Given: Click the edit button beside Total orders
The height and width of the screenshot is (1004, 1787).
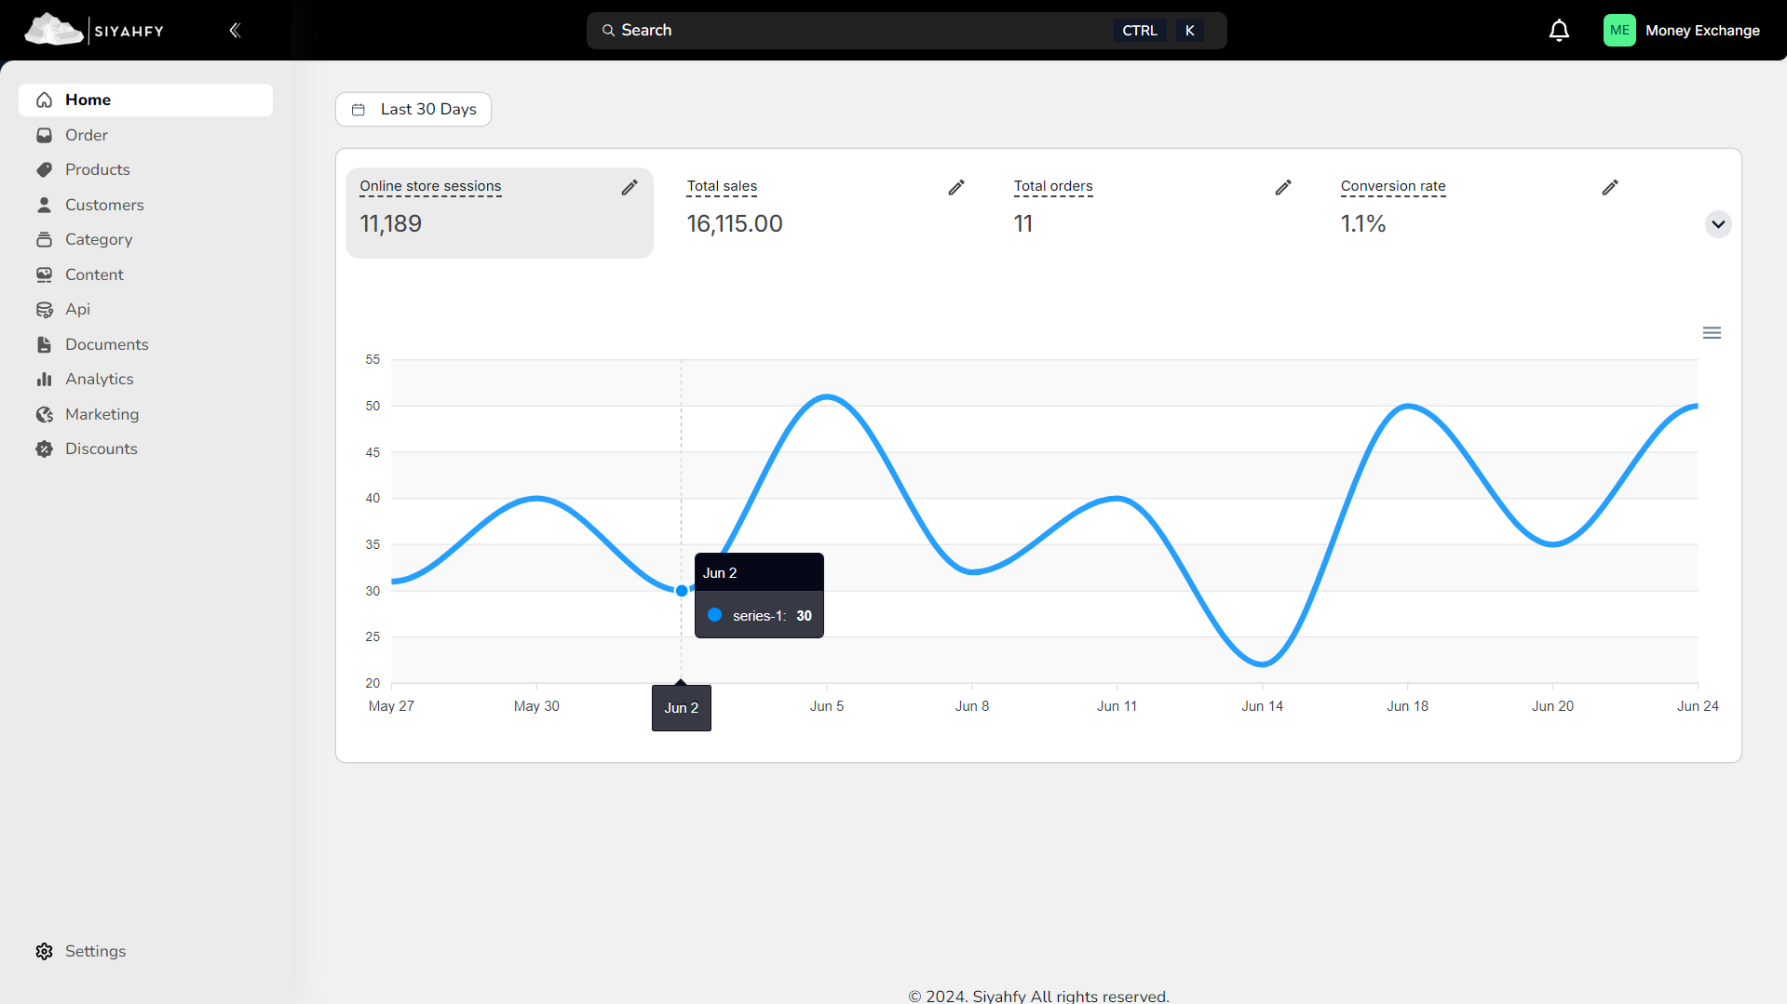Looking at the screenshot, I should pyautogui.click(x=1282, y=187).
